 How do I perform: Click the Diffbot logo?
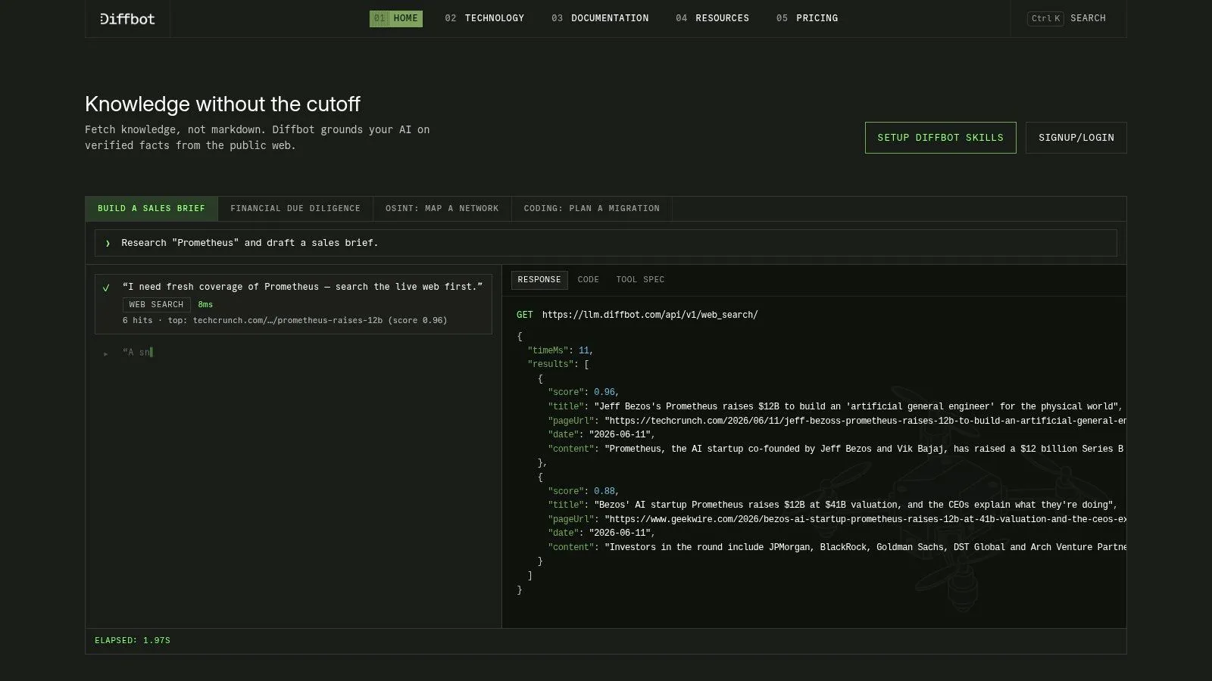click(x=127, y=18)
